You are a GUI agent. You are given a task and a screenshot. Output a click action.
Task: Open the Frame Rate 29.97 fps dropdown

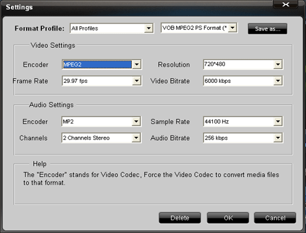[x=136, y=81]
